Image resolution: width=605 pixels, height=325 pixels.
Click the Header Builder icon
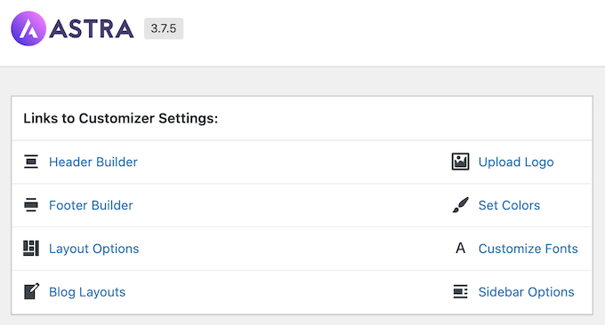click(31, 162)
